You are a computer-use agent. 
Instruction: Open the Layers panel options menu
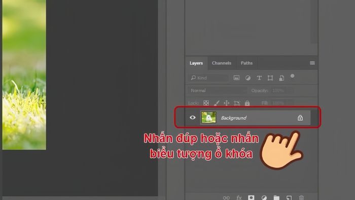[x=312, y=63]
